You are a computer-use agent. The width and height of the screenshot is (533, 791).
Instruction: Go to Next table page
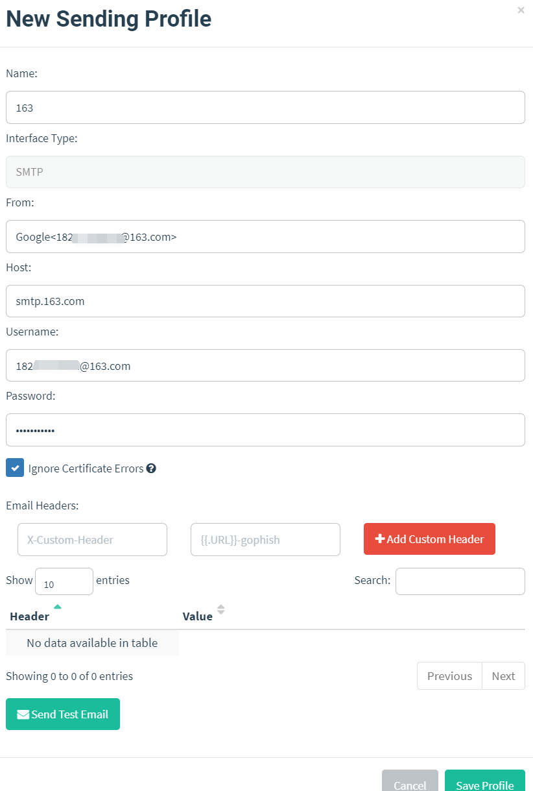503,675
